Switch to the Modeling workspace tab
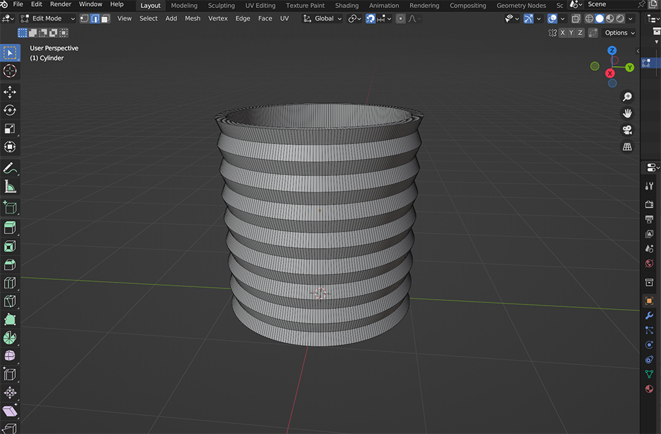661x434 pixels. [184, 5]
